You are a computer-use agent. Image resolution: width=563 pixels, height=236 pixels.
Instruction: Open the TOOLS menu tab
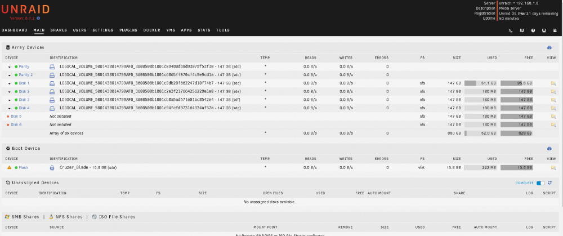tap(223, 30)
